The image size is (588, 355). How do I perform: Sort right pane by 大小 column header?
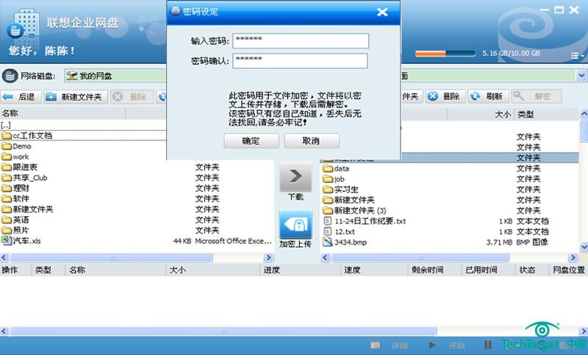pos(481,115)
